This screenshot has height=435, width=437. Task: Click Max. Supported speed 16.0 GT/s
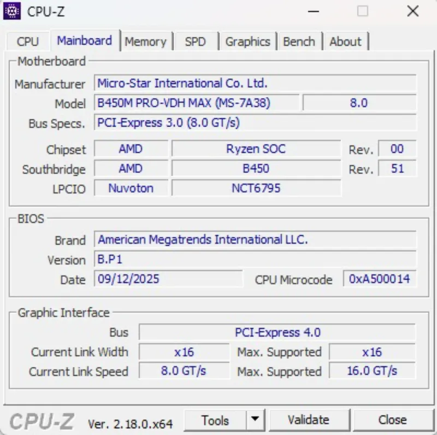tap(372, 371)
